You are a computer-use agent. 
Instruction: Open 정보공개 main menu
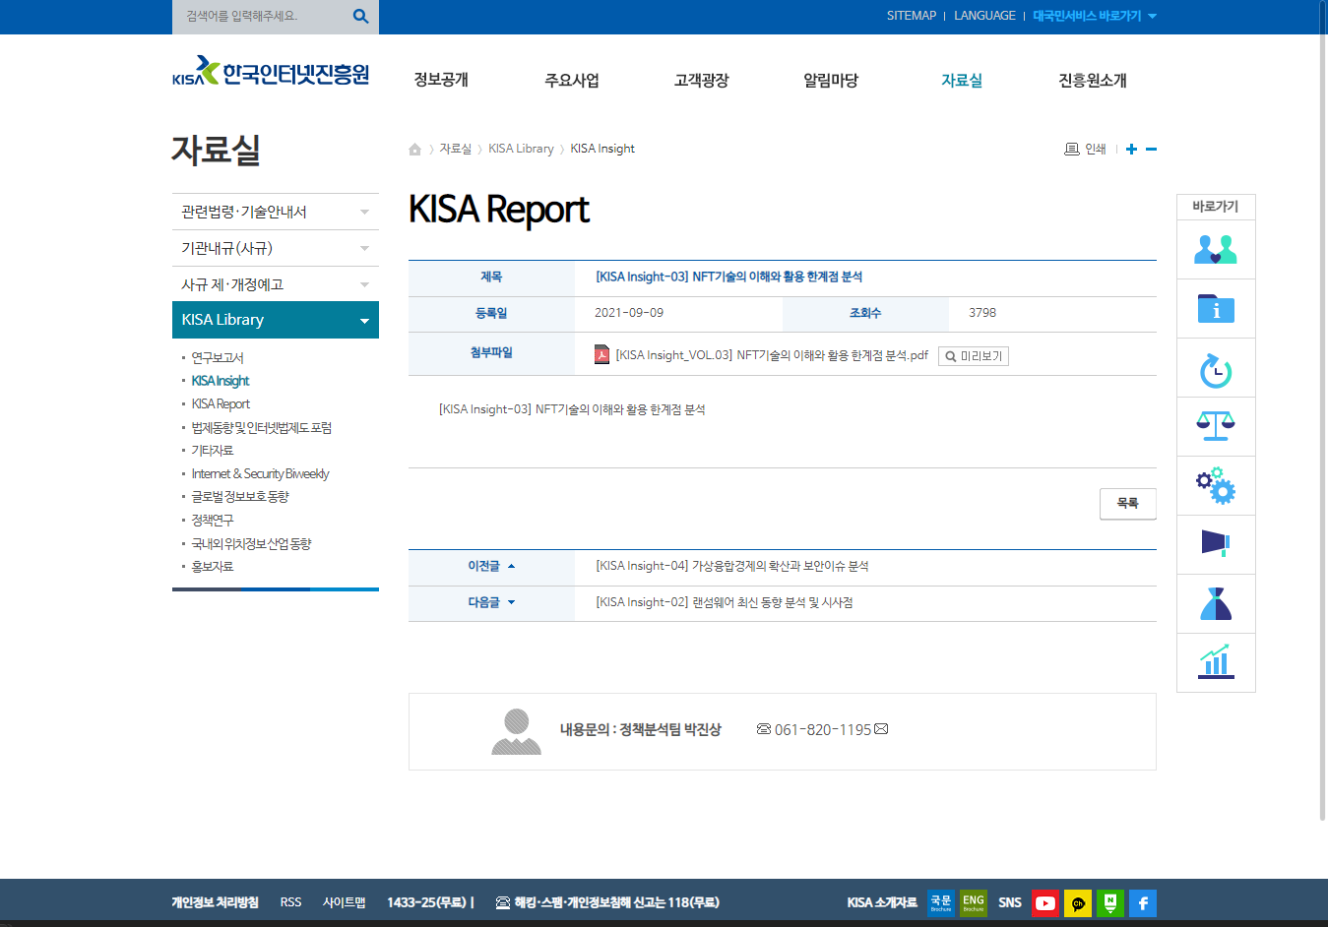point(441,80)
